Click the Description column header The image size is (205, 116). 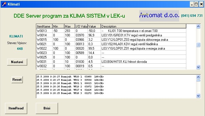point(143,26)
